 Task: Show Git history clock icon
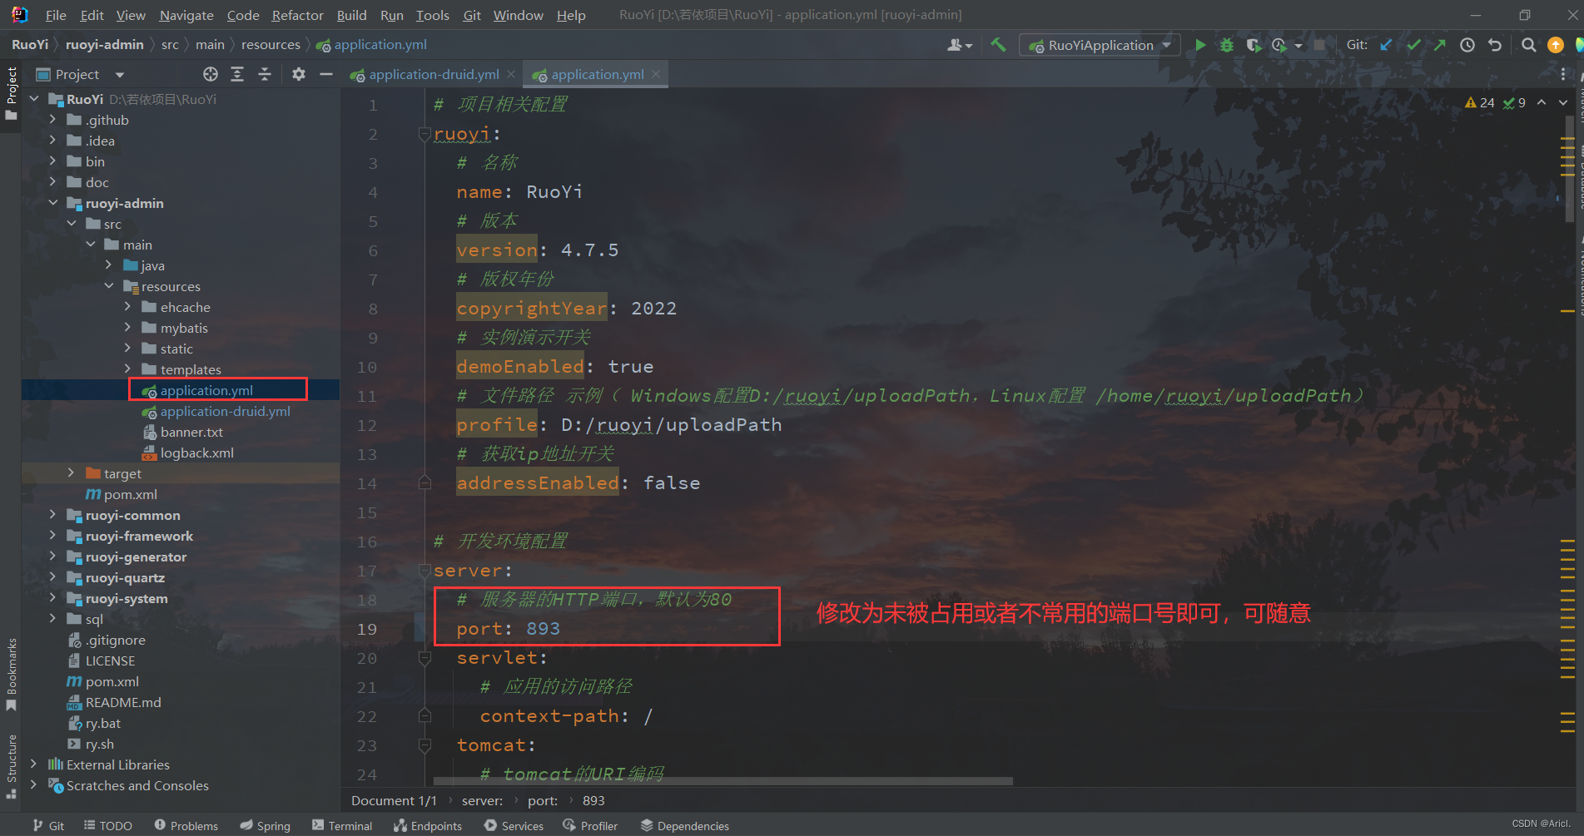click(1467, 45)
